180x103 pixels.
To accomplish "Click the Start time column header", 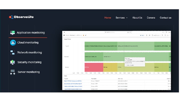I will coord(120,79).
